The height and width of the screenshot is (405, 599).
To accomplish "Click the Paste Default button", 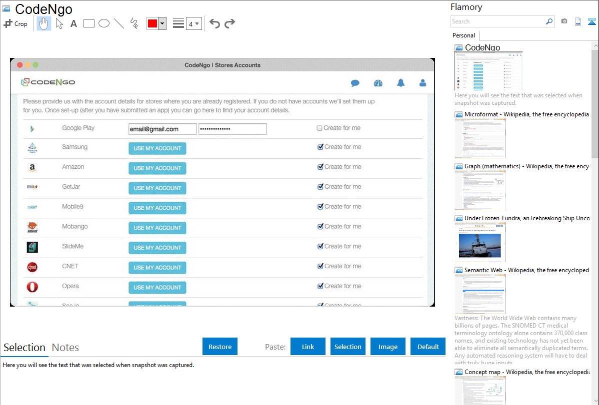I will [428, 347].
